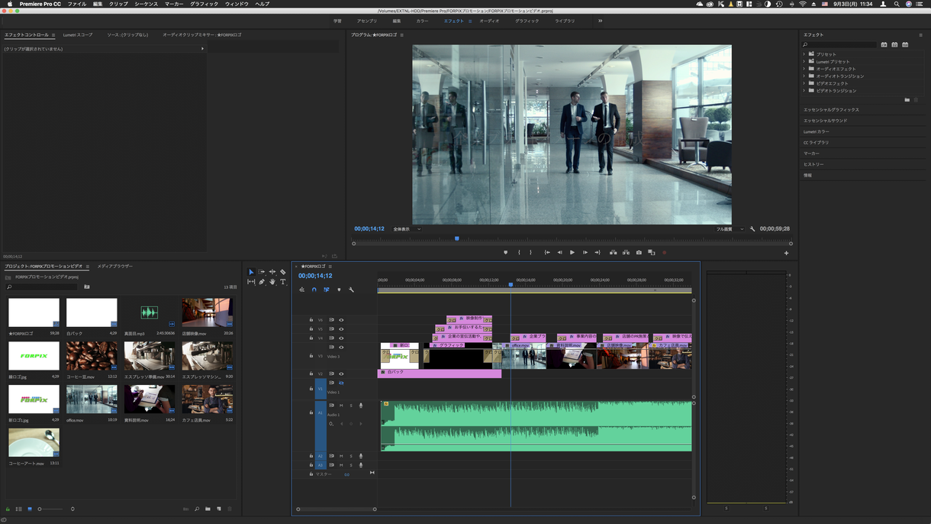Go to Out point in Program monitor

pos(598,253)
